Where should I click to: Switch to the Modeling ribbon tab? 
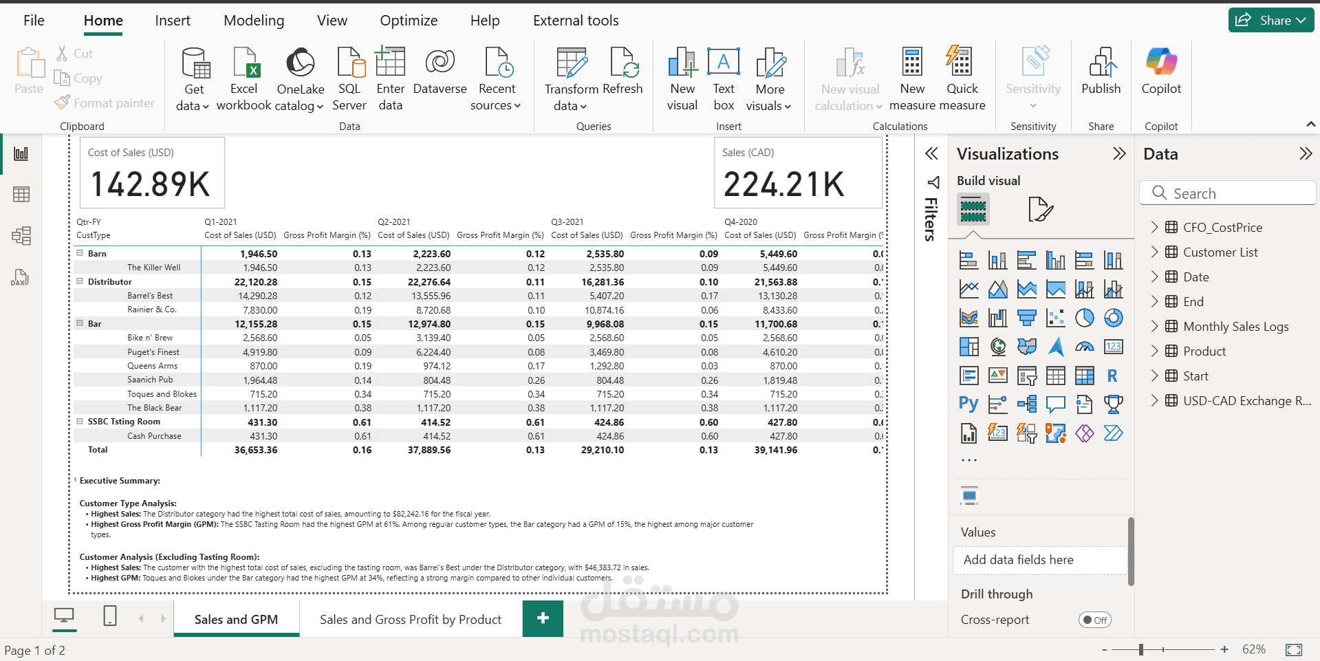(x=254, y=21)
